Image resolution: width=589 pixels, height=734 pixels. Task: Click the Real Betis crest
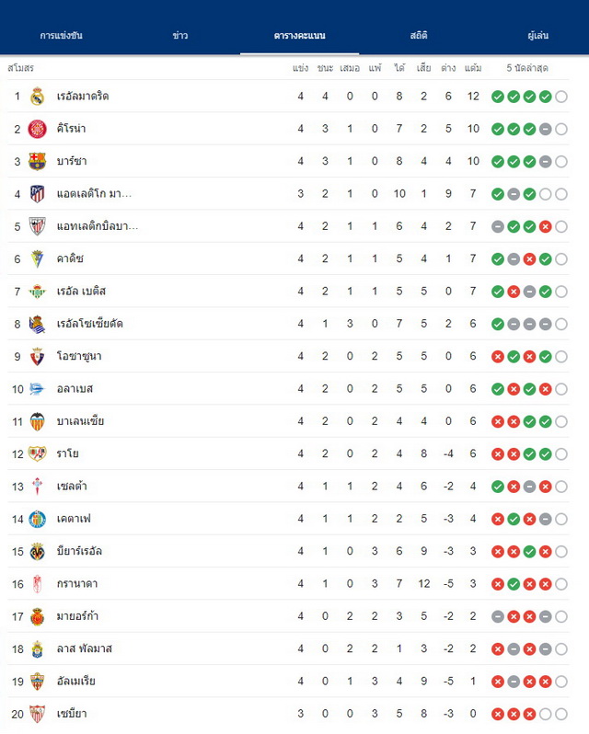coord(37,292)
